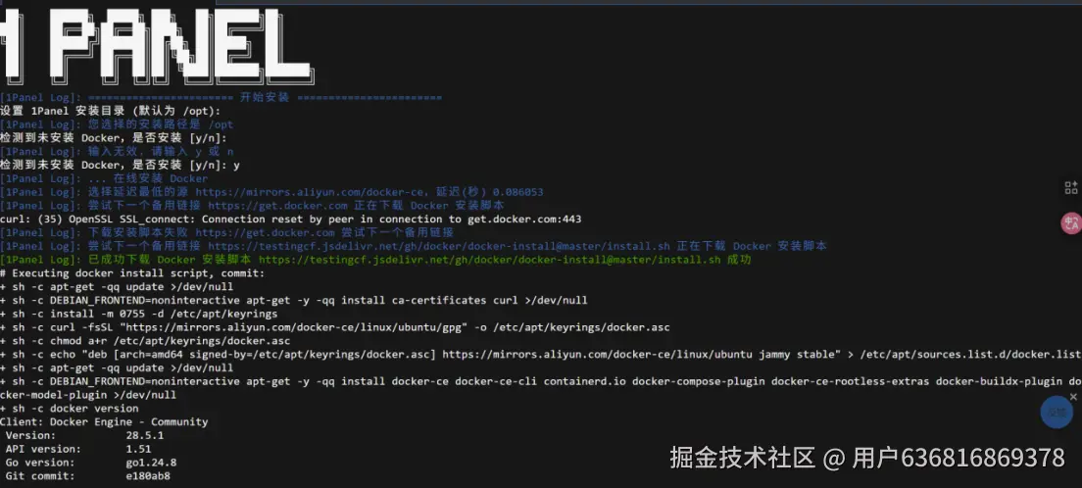
Task: Click "设置 1Panel 安装目录 (默认为 /opt):" line
Action: pyautogui.click(x=111, y=111)
